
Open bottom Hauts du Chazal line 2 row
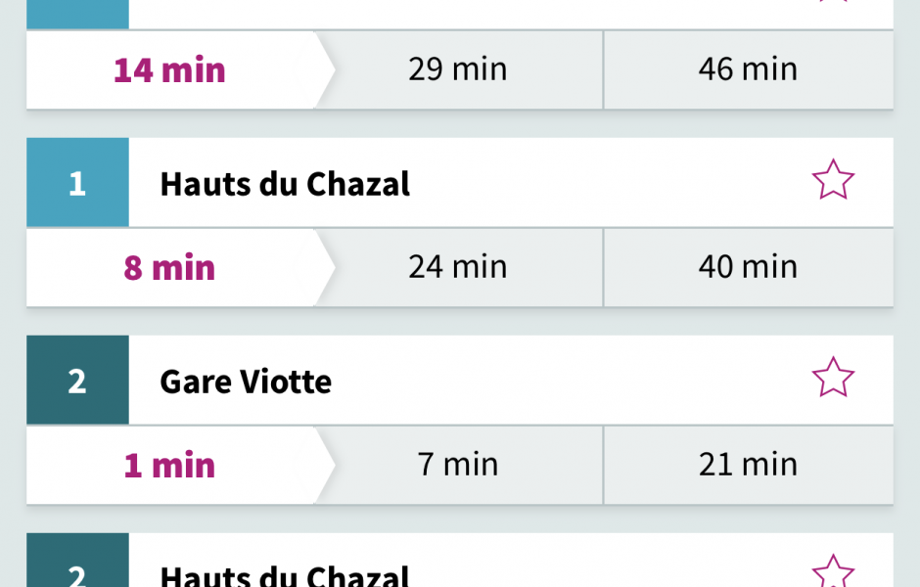(460, 560)
